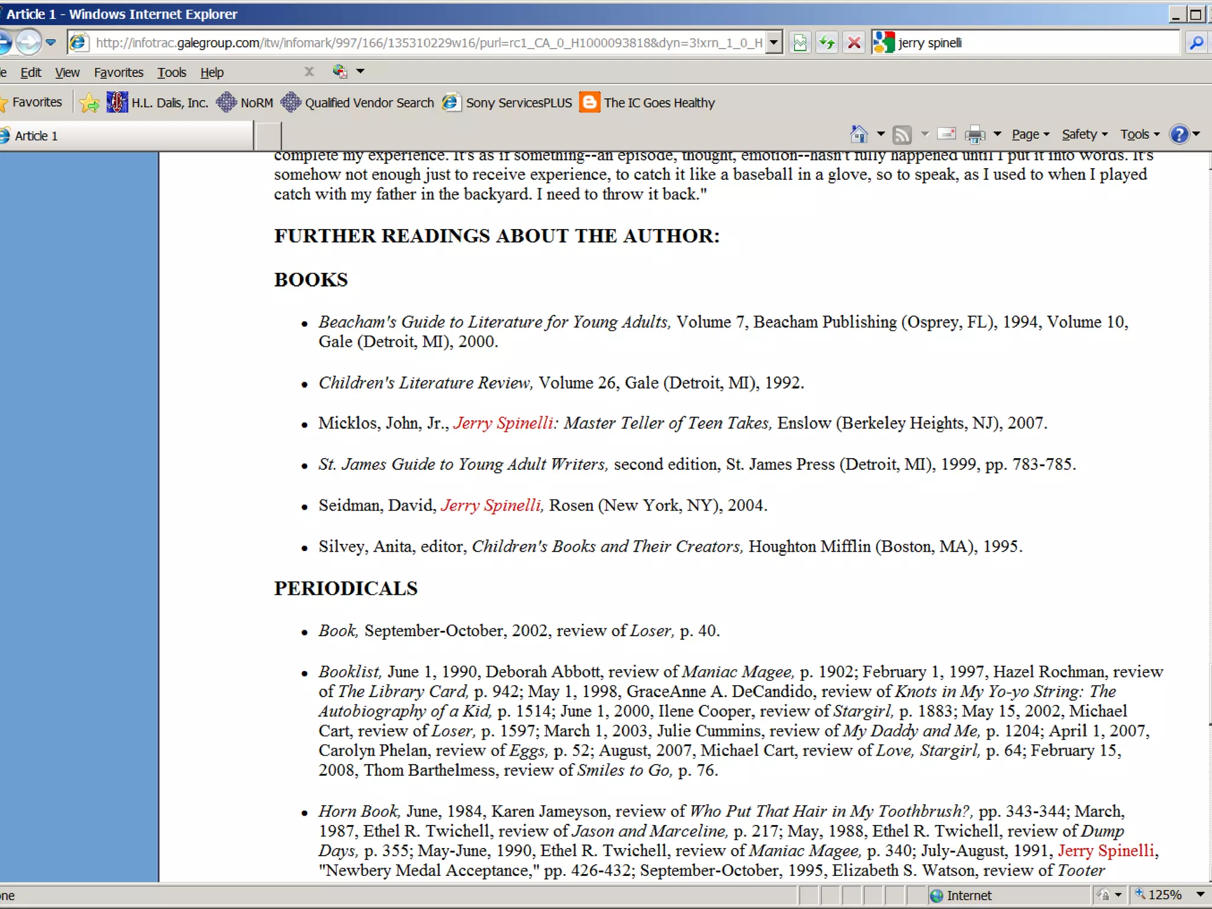Screen dimensions: 1212x909
Task: Open the Sony ServicesPLUS favorites link
Action: tap(518, 103)
